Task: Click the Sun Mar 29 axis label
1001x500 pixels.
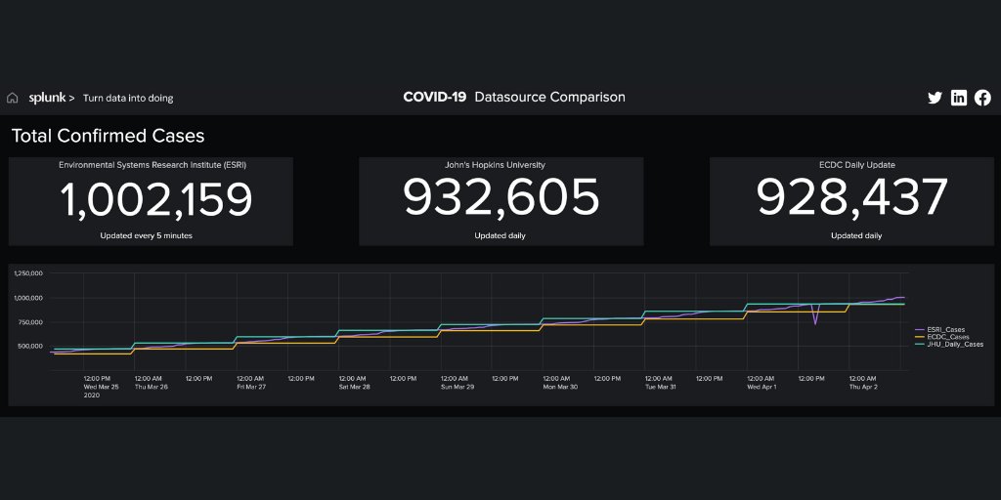Action: coord(457,387)
